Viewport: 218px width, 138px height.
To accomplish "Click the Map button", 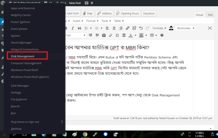I will pos(88,14).
